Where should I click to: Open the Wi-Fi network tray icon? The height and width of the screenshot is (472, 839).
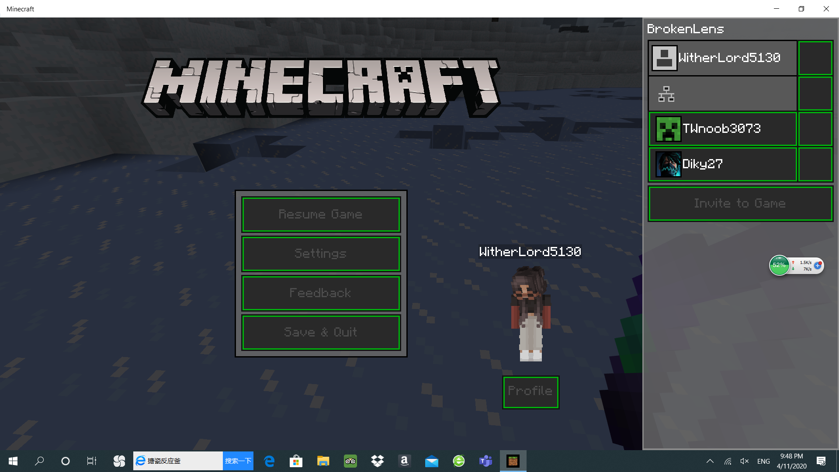pyautogui.click(x=728, y=461)
